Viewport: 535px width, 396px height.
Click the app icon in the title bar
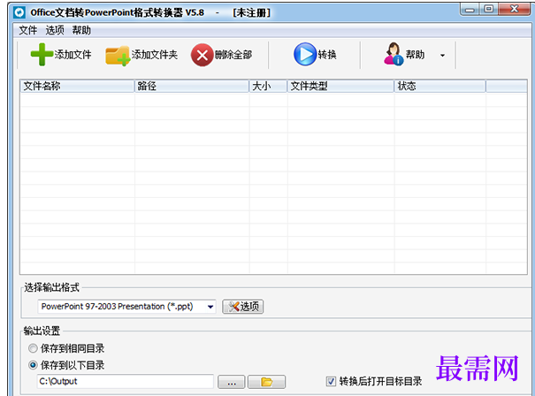[19, 12]
